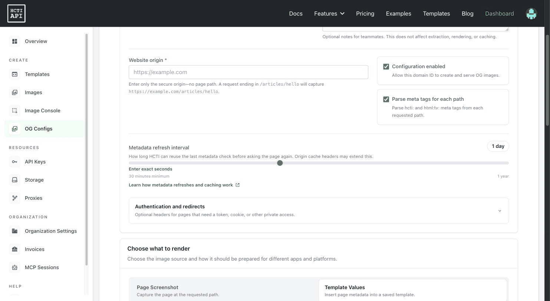
Task: Click the notes textarea resize corner
Action: (507, 29)
